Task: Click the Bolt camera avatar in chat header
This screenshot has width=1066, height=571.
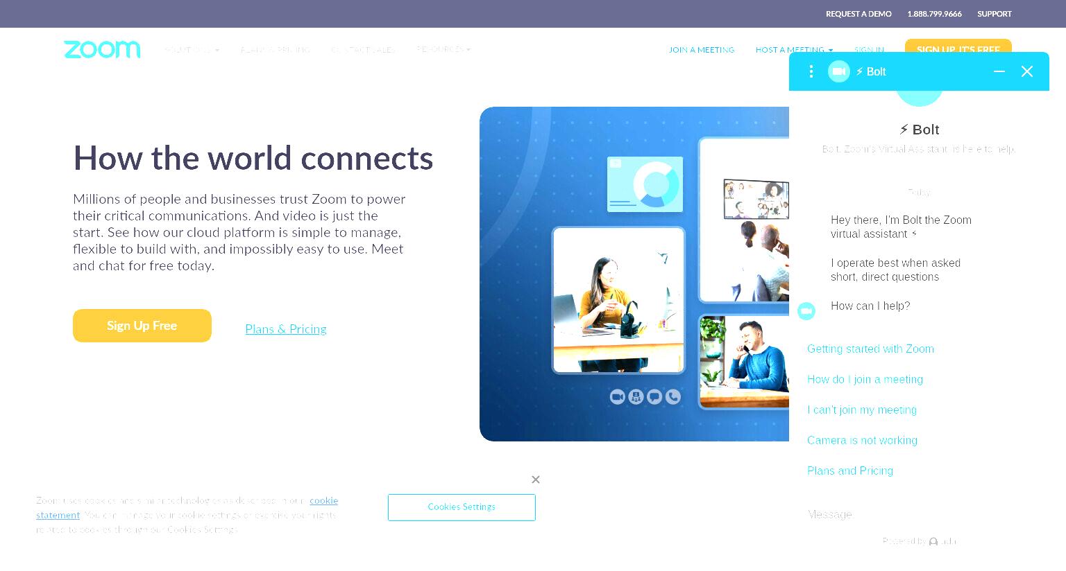Action: [x=839, y=71]
